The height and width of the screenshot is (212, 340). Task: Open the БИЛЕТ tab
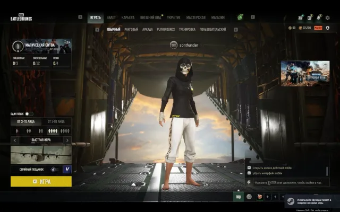(111, 17)
